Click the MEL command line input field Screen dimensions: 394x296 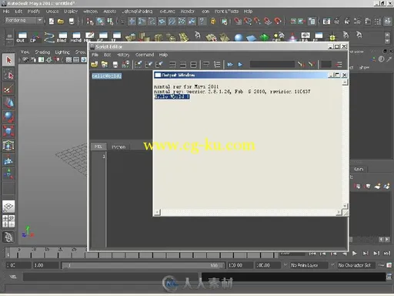click(112, 277)
